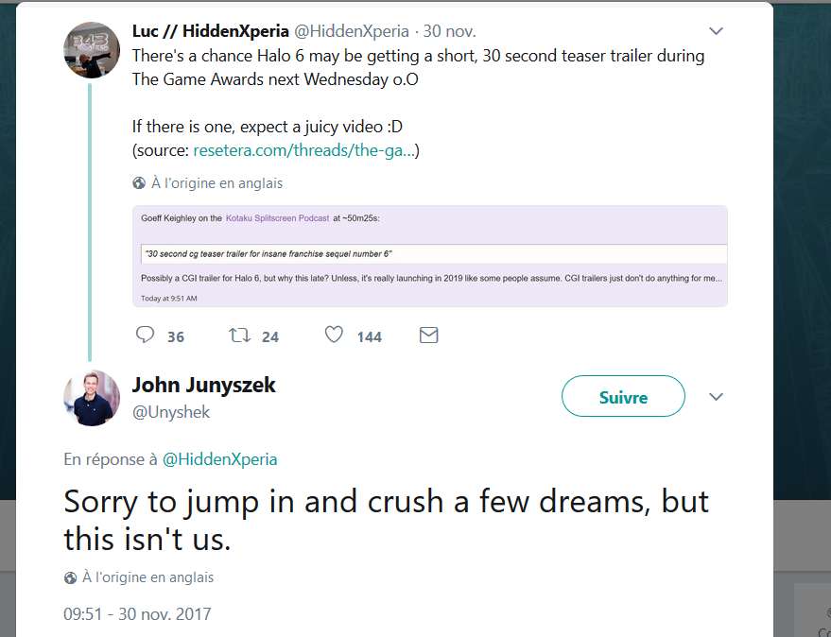Open the chevron menu beside Suivre button
The image size is (831, 637).
coord(716,396)
